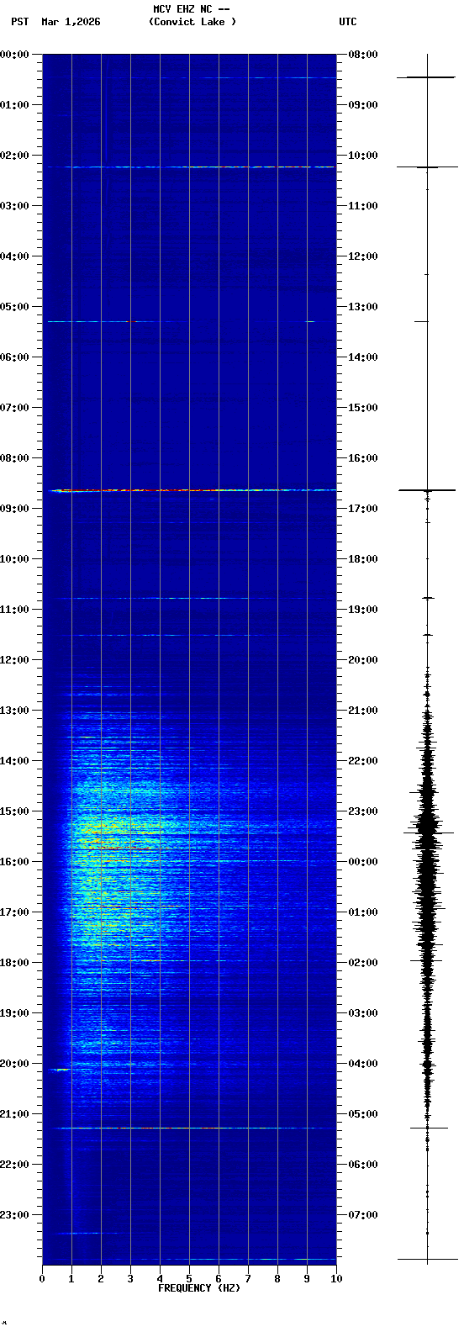Click frequency axis tick label '1'
The width and height of the screenshot is (464, 1332).
click(x=71, y=1279)
